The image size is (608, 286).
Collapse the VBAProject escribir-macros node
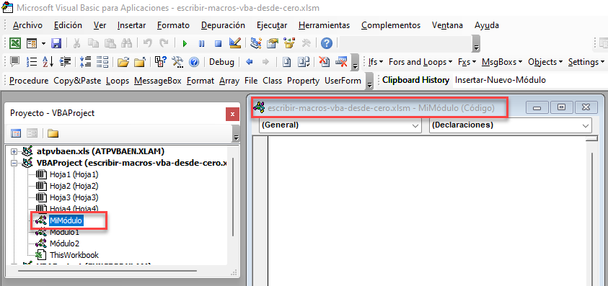[14, 163]
